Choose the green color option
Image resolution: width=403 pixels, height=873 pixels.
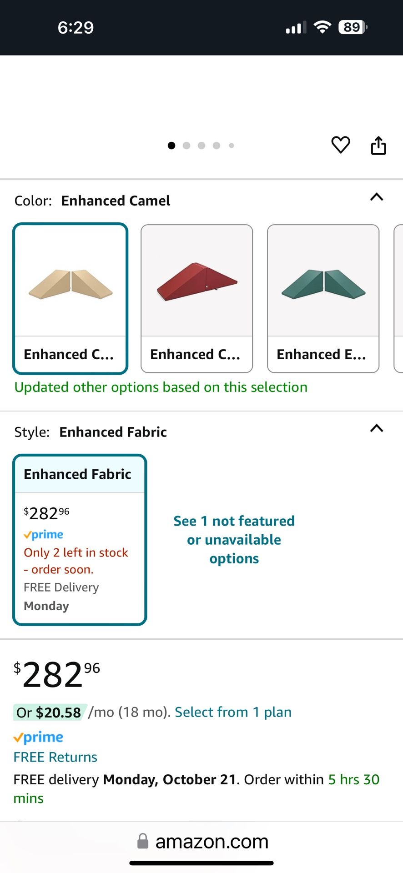tap(323, 298)
